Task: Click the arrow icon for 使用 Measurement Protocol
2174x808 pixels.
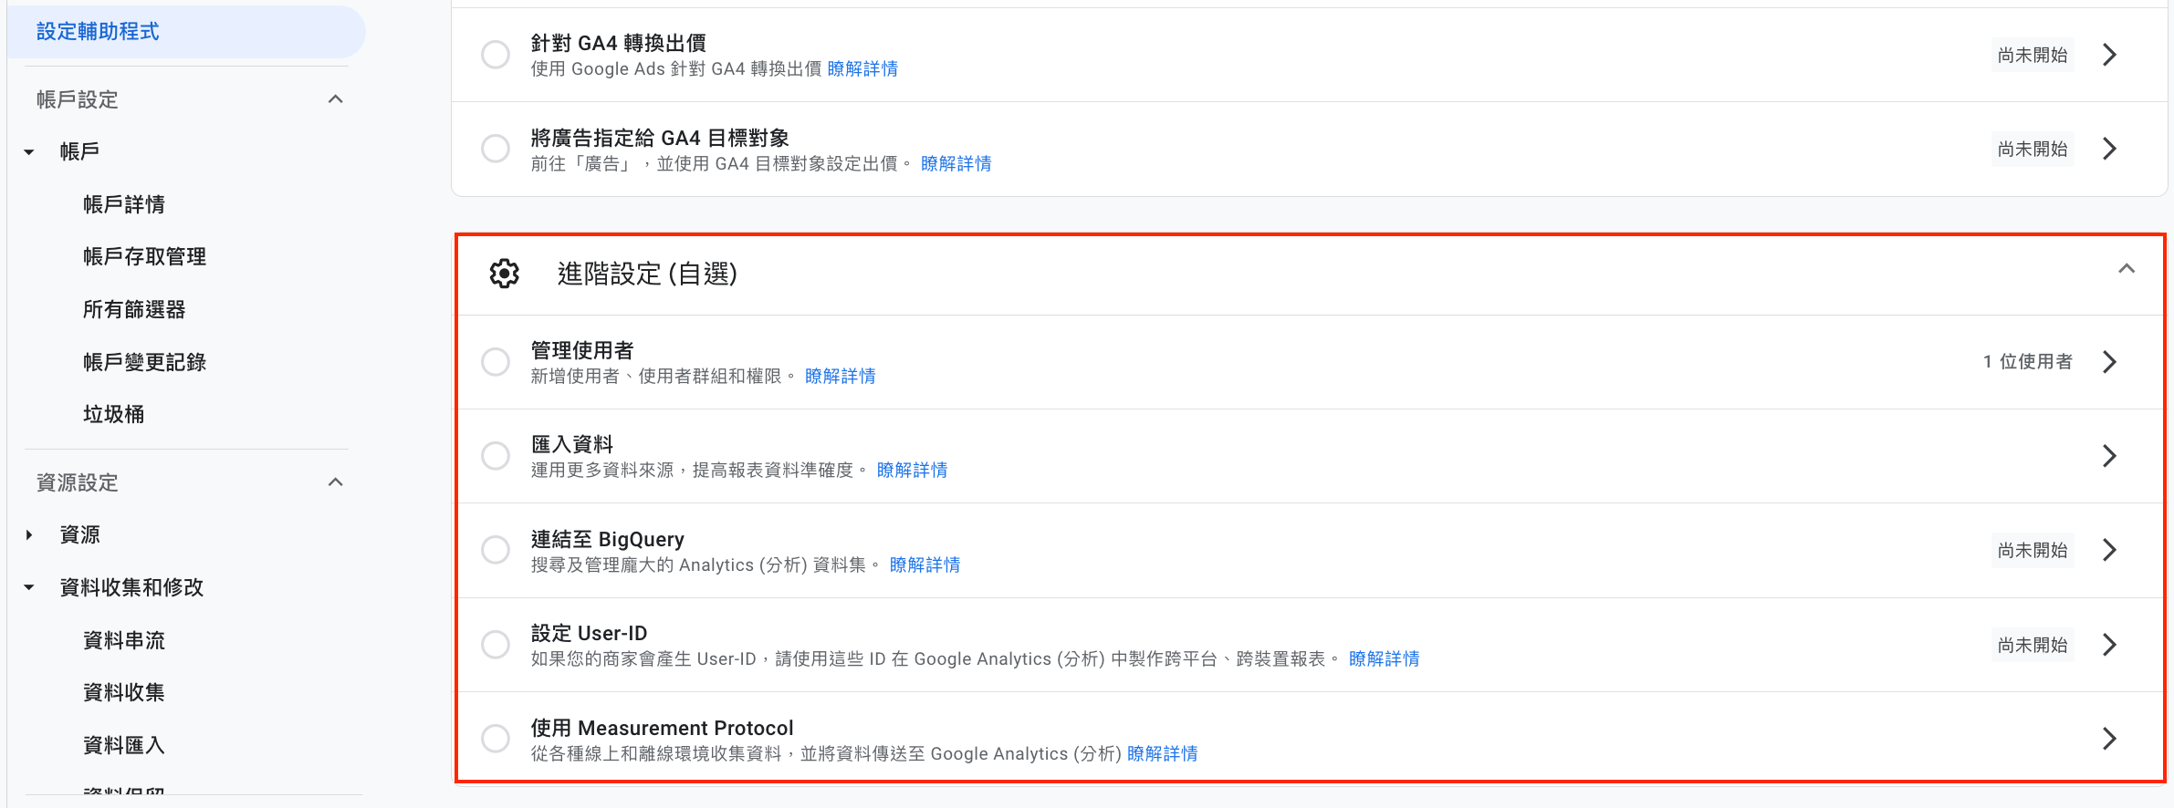Action: tap(2109, 739)
